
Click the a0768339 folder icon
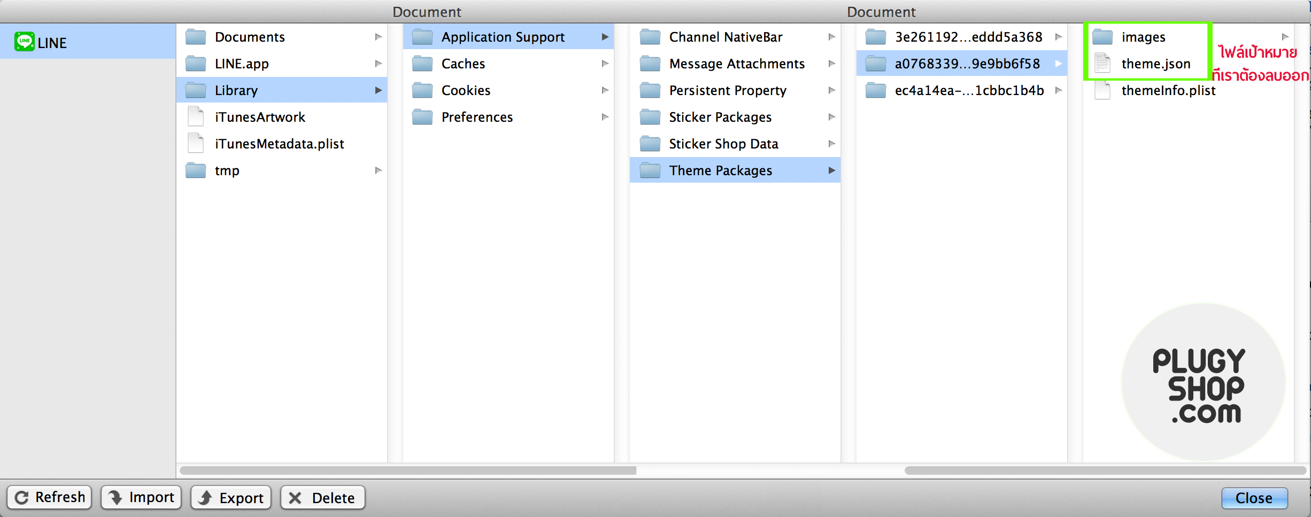[876, 64]
